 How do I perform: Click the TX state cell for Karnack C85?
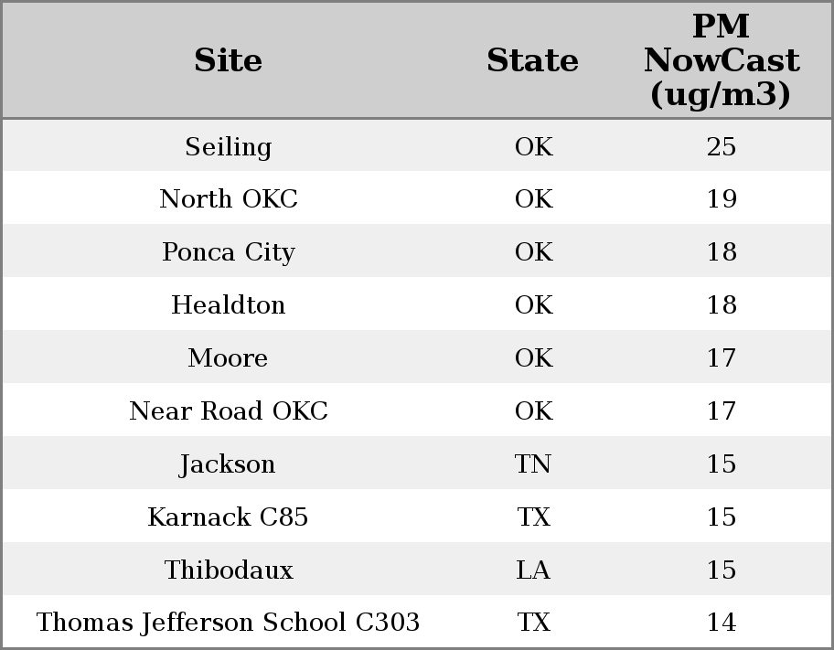pos(533,517)
